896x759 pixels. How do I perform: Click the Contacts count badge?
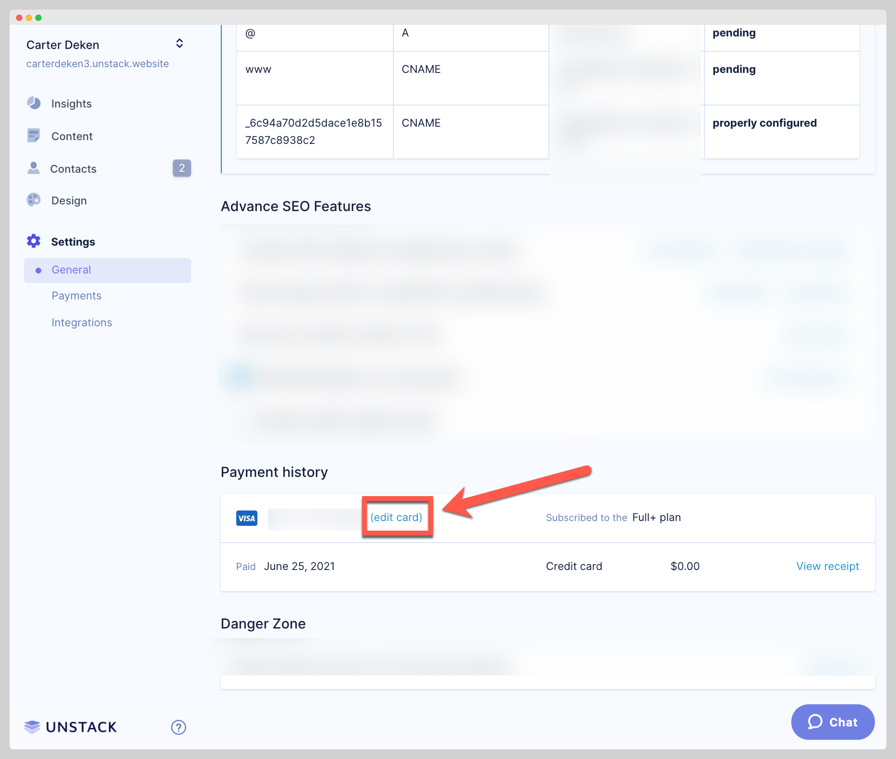click(182, 168)
